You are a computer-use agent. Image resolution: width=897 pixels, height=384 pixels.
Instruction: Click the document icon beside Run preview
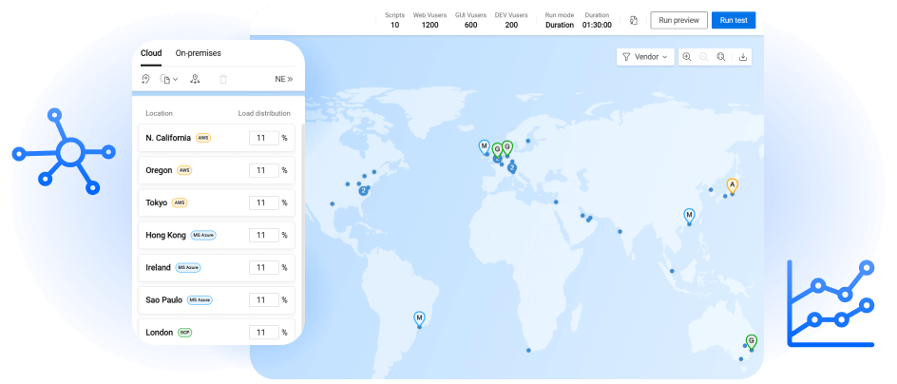tap(633, 20)
